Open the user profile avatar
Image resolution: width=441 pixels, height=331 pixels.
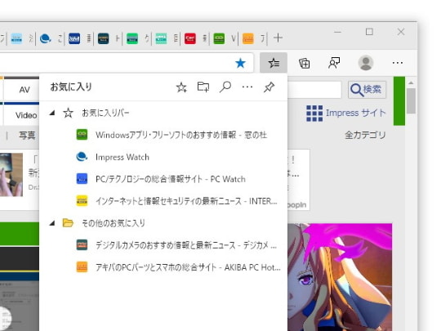pos(365,63)
